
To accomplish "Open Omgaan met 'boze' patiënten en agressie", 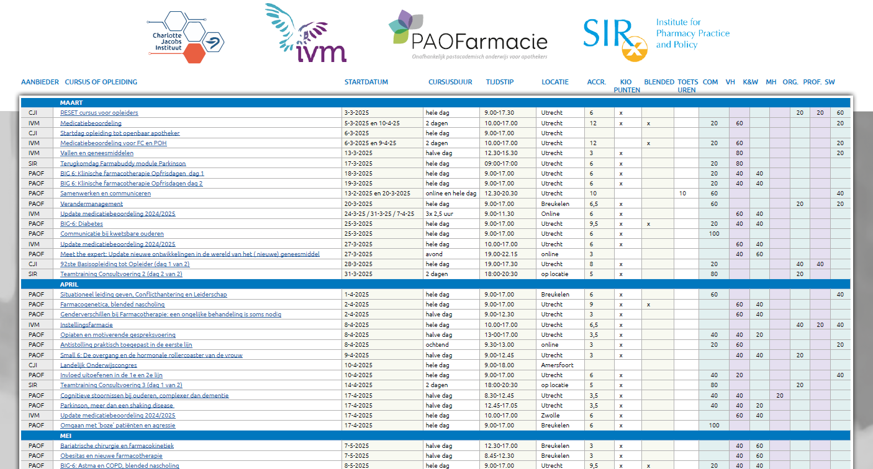I will 118,426.
